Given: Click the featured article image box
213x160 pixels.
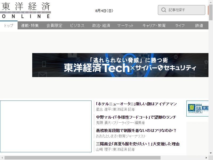Looking at the screenshot, I should [x=46, y=126].
